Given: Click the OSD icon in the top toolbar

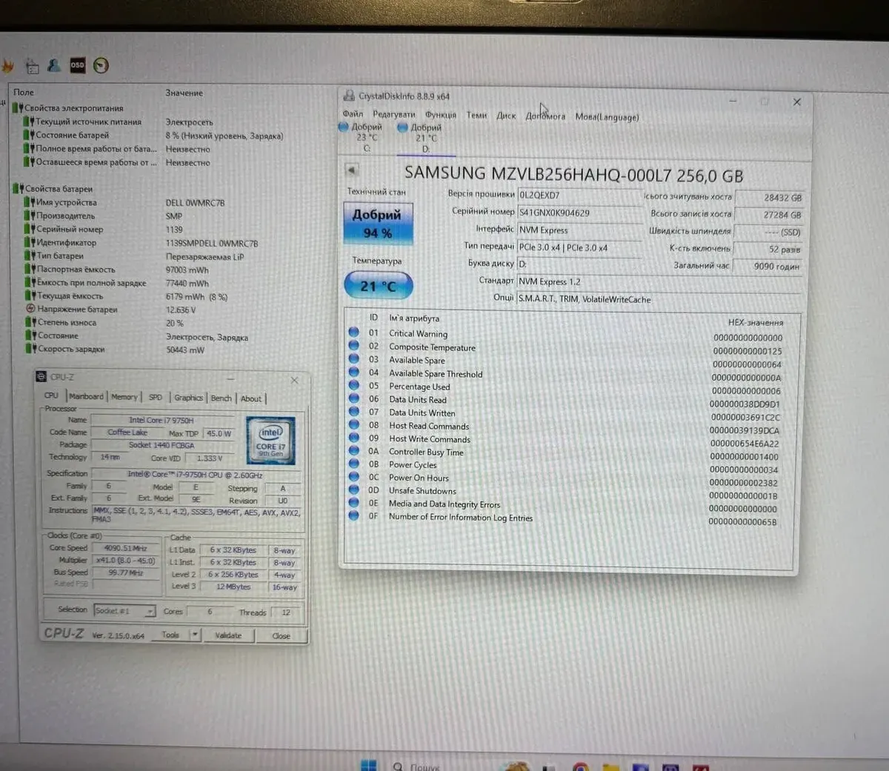Looking at the screenshot, I should (x=77, y=65).
